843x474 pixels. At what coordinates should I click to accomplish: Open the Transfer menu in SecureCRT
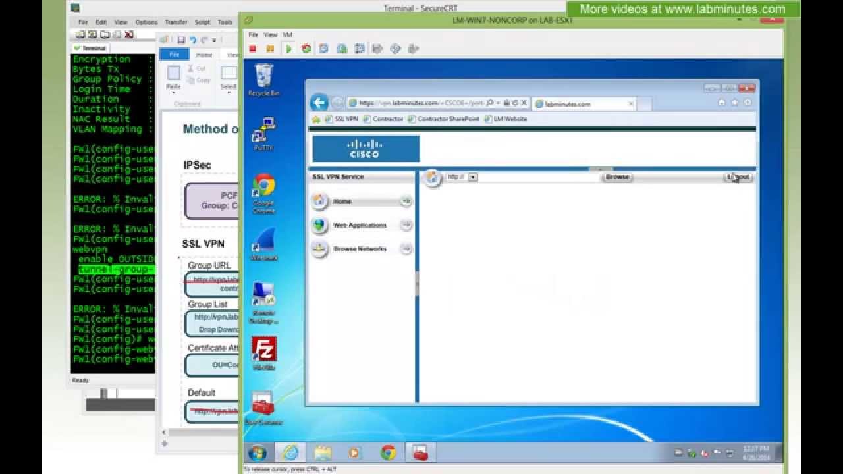[176, 22]
